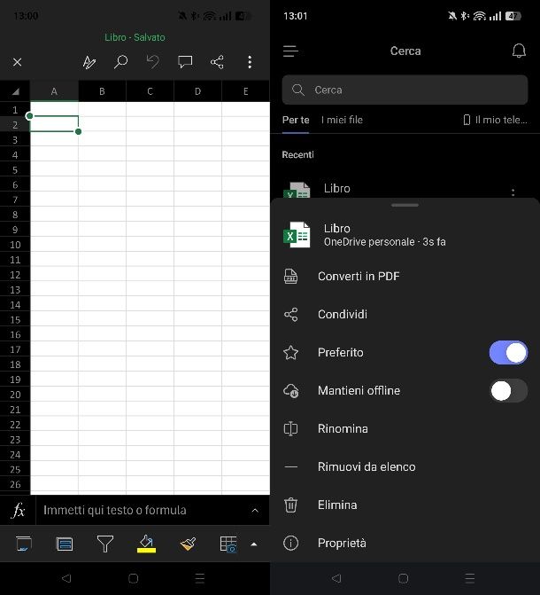Tap the fx function button

pyautogui.click(x=18, y=511)
